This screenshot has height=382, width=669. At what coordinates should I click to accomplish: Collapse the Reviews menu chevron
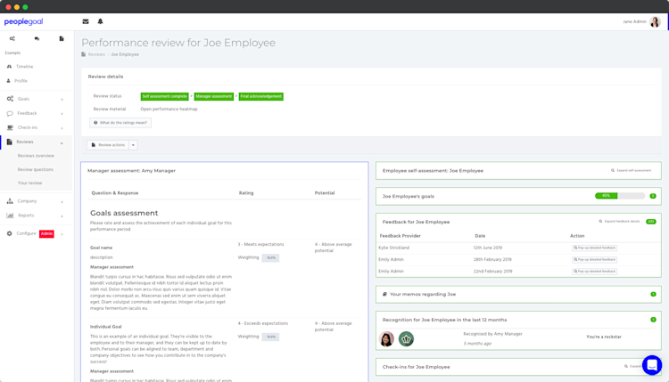coord(62,143)
